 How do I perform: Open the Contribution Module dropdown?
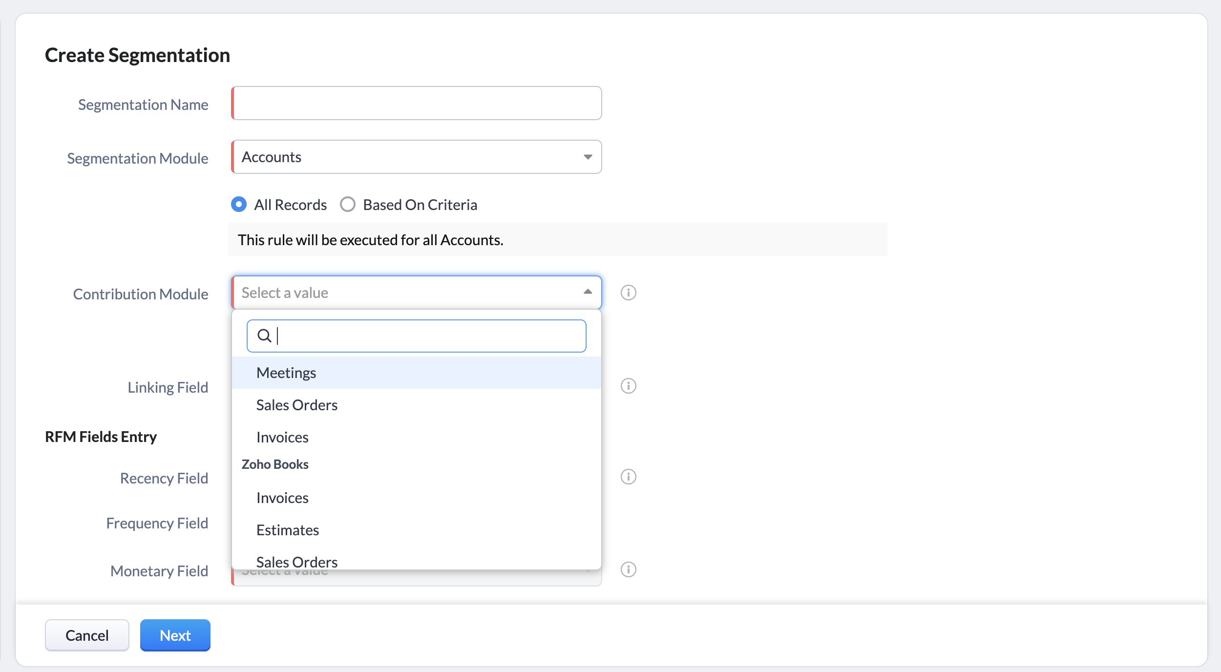click(417, 292)
